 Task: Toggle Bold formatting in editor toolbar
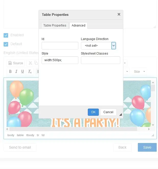[x=10, y=71]
